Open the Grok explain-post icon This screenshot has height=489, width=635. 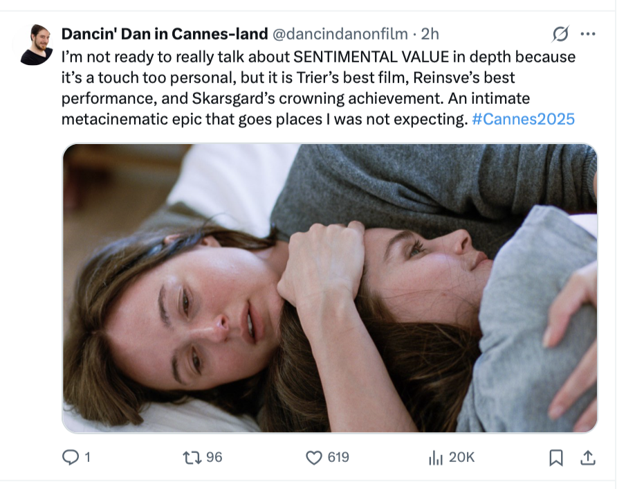click(560, 34)
